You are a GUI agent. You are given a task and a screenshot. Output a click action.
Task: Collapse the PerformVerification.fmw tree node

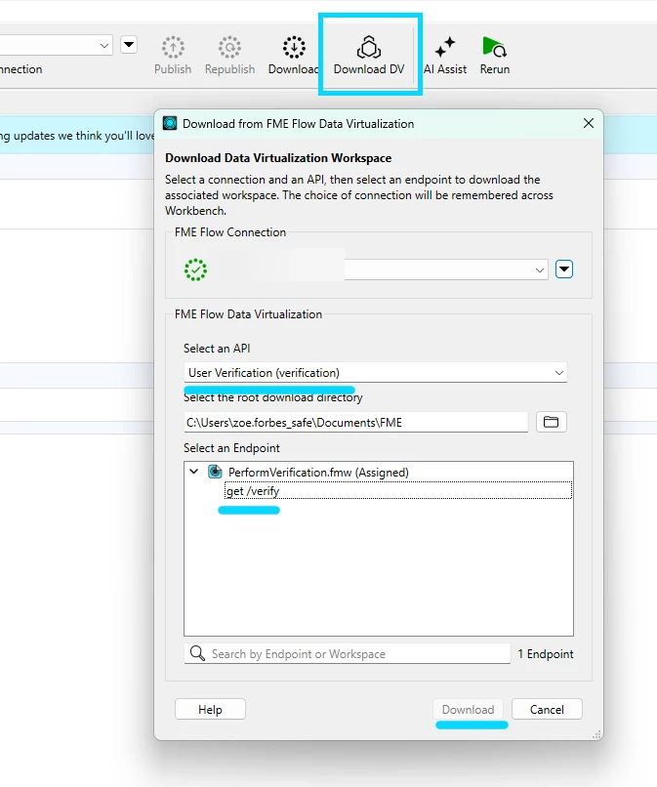(193, 472)
